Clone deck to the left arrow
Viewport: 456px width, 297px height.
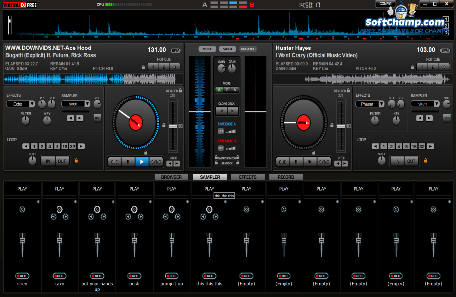222,111
